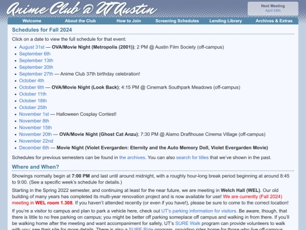The height and width of the screenshot is (230, 306).
Task: Open December 6th Movie Night schedule
Action: 34,148
